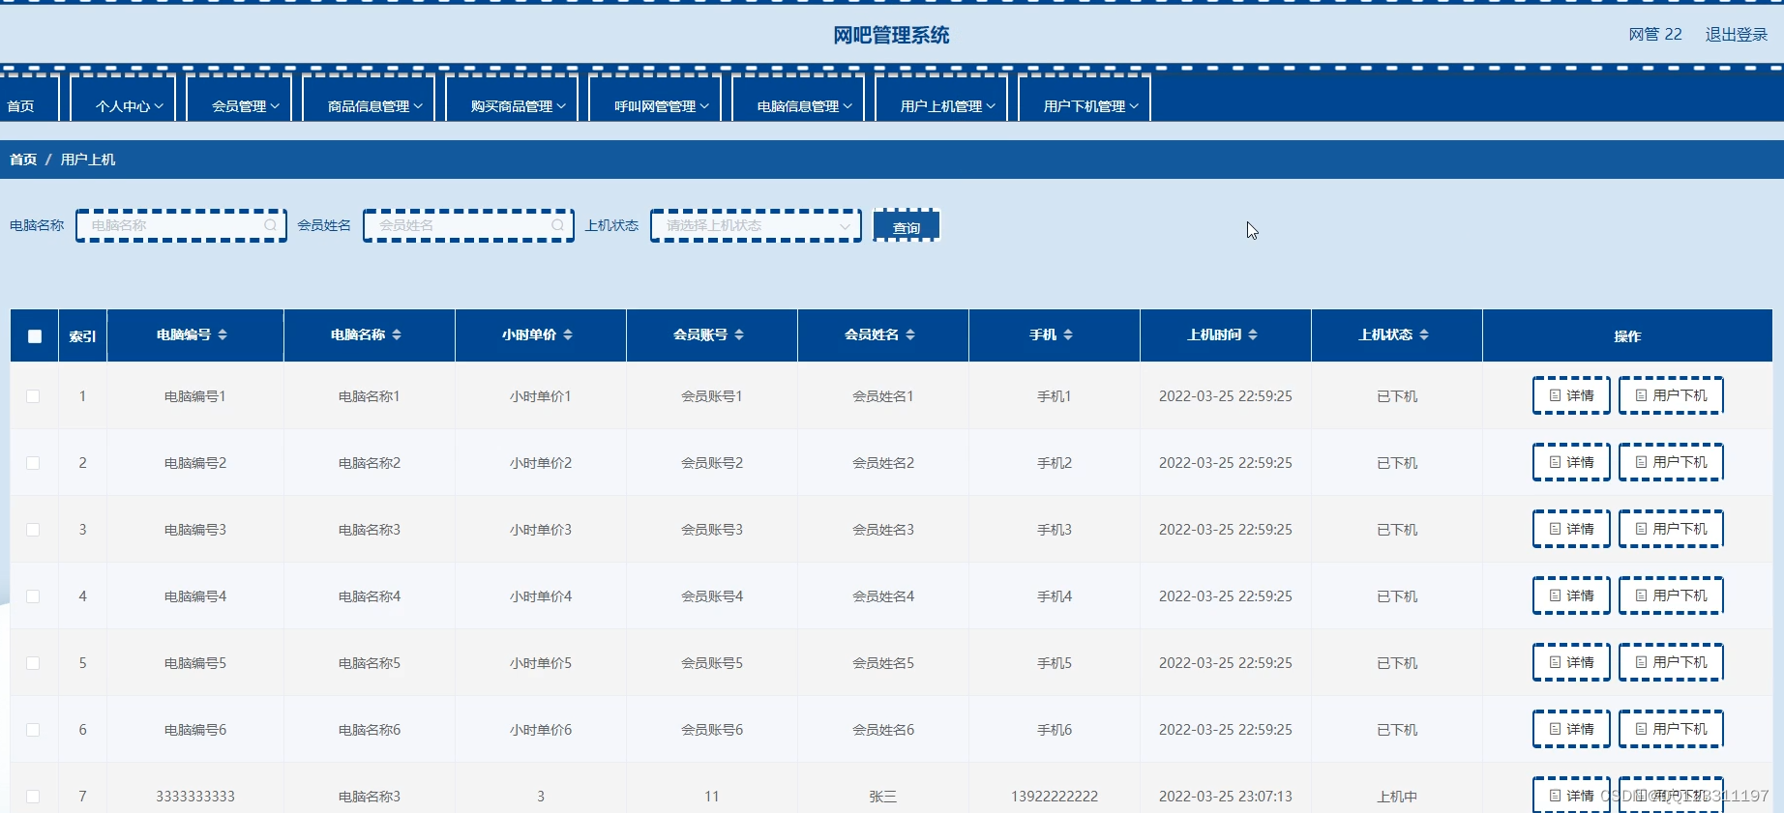Go to 首页 in navigation bar
This screenshot has height=813, width=1784.
[20, 105]
